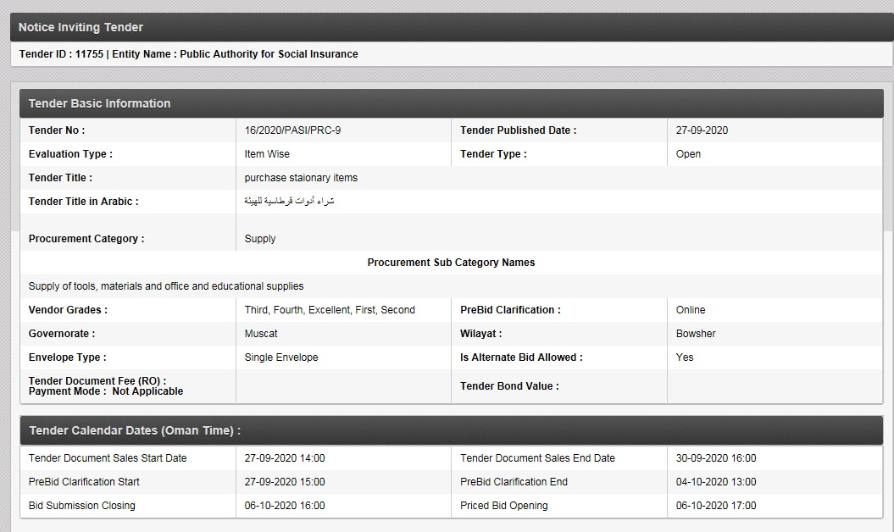Click the Item Wise evaluation type value
This screenshot has height=532, width=894.
coord(267,154)
